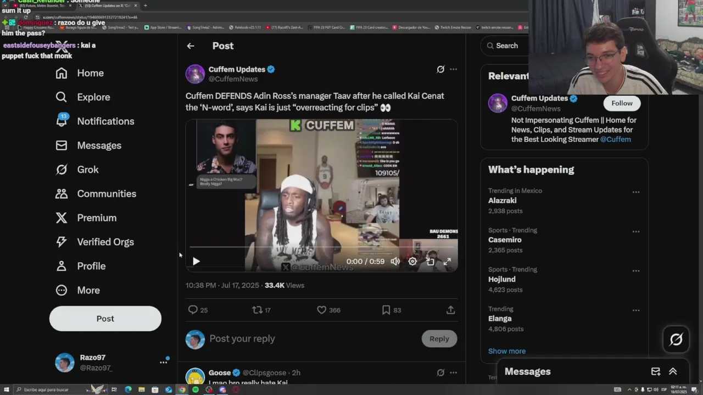This screenshot has width=703, height=395.
Task: Click browser address bar URL
Action: pyautogui.click(x=91, y=17)
